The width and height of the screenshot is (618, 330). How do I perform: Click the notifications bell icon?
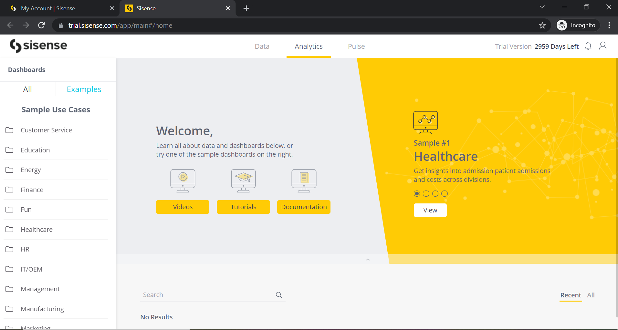pyautogui.click(x=588, y=46)
